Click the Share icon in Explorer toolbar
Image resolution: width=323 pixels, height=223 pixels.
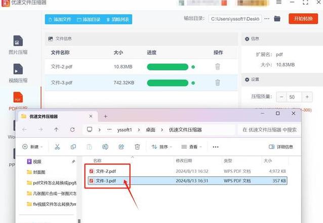[x=122, y=147]
